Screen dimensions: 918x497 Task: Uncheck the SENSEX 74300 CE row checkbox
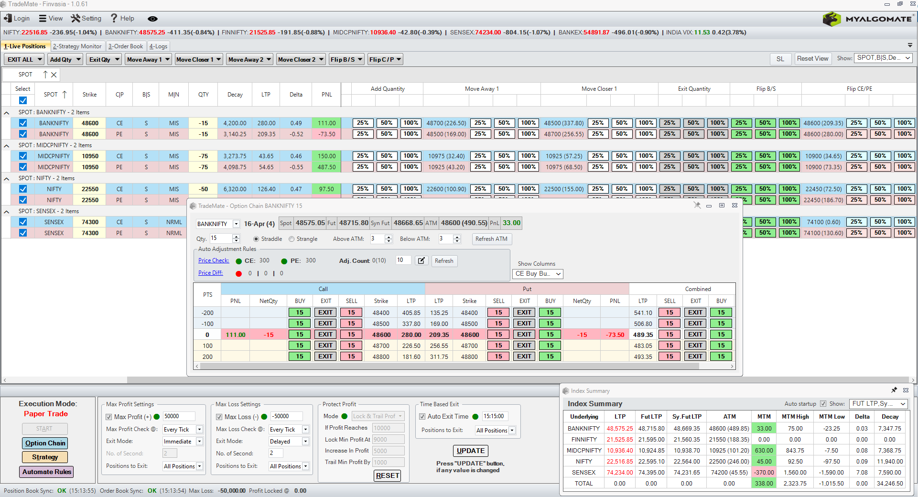click(23, 222)
